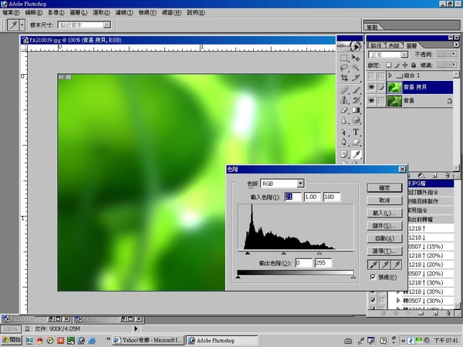Open the 檔案(F) menu
The height and width of the screenshot is (347, 463).
click(11, 12)
